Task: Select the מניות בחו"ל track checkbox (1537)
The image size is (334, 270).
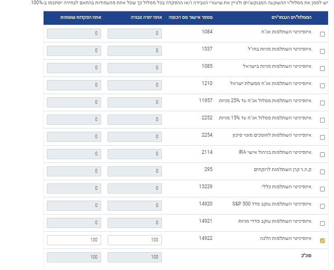Action: [322, 52]
